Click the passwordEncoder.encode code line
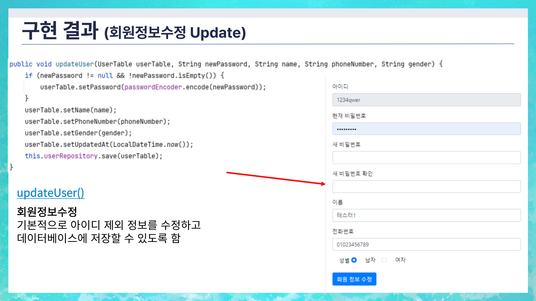Viewport: 536px width, 301px height. click(x=153, y=87)
